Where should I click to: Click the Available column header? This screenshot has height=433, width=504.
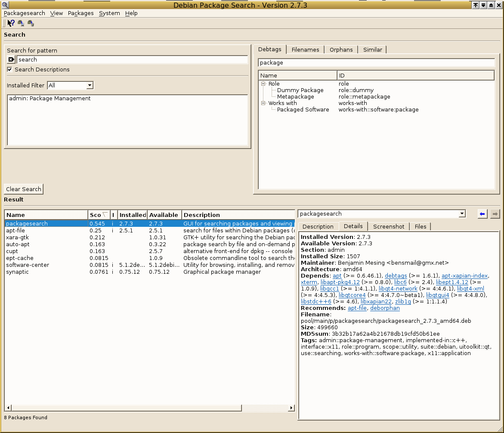(x=164, y=215)
